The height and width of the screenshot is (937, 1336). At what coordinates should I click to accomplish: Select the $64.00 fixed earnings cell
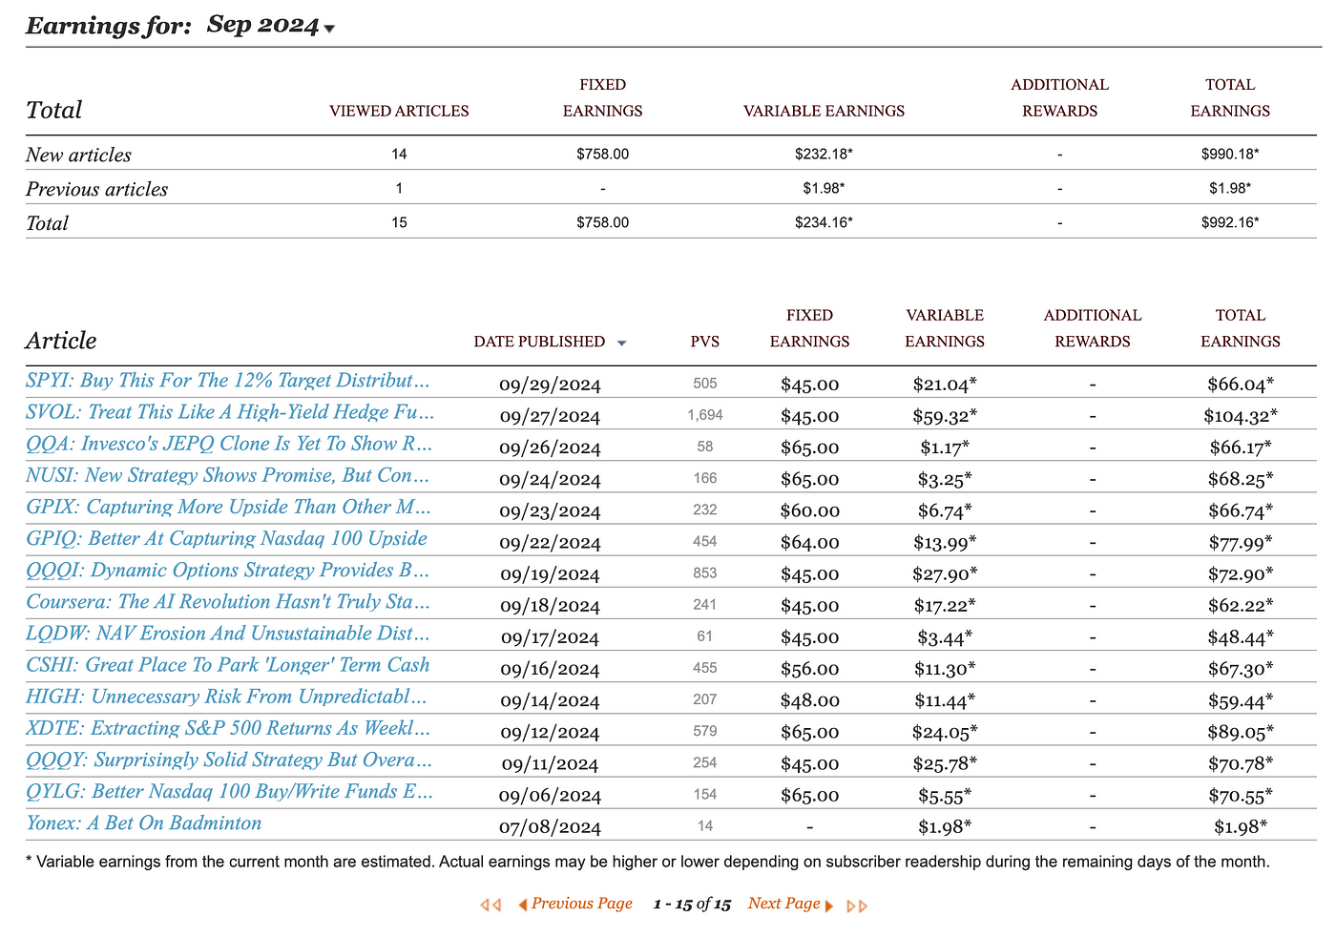click(810, 543)
